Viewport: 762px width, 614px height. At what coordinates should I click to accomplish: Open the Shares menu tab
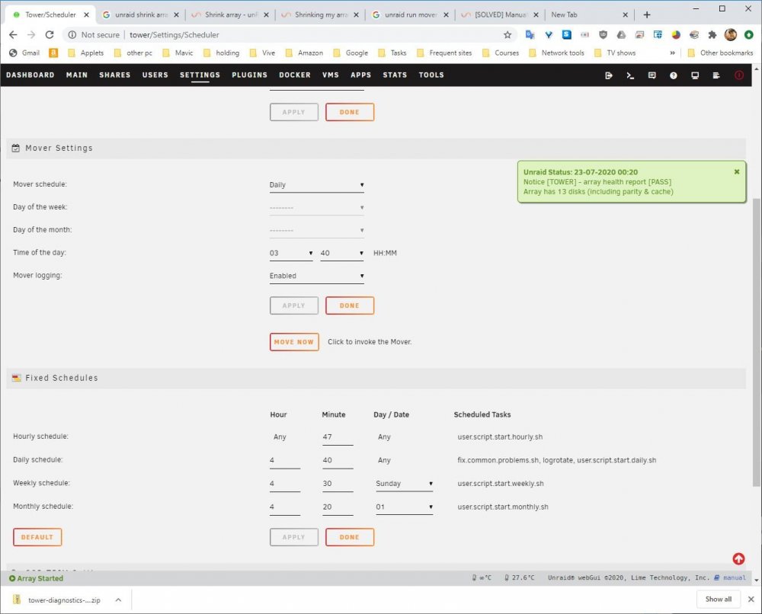(115, 75)
